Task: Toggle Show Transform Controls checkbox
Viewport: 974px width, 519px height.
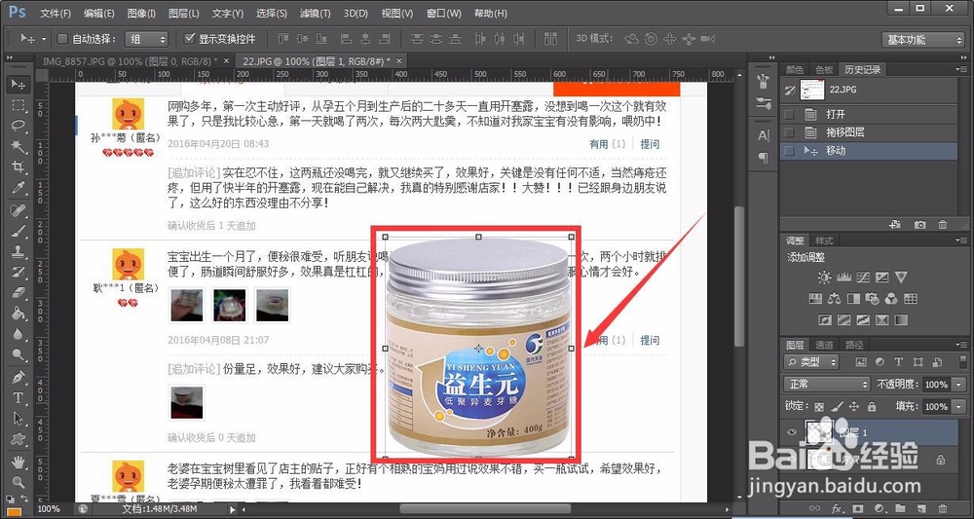Action: (190, 39)
